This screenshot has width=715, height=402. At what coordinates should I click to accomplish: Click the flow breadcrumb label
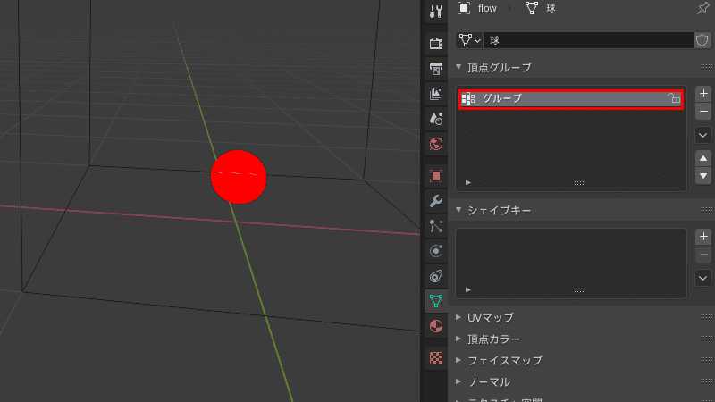pyautogui.click(x=487, y=8)
